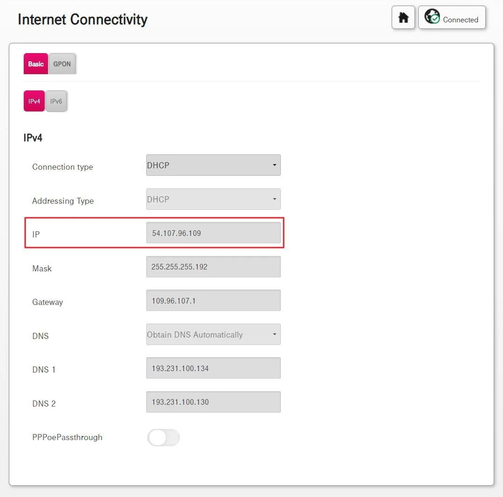This screenshot has height=497, width=503.
Task: Switch the PPPoePassthrough slider to active
Action: pos(163,438)
